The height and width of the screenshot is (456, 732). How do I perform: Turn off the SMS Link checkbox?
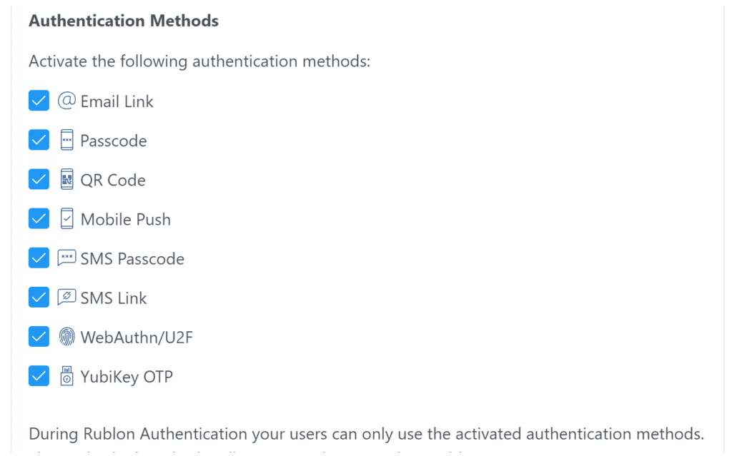click(39, 298)
